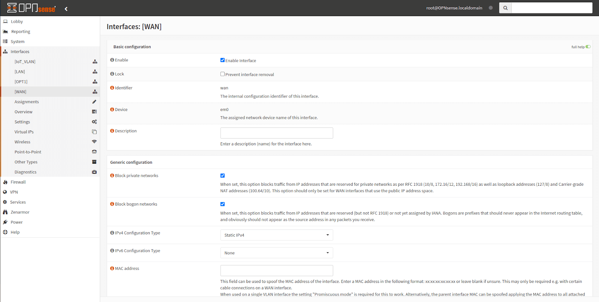Image resolution: width=599 pixels, height=302 pixels.
Task: Click the network icon next to [IoT_VLAN]
Action: (95, 62)
